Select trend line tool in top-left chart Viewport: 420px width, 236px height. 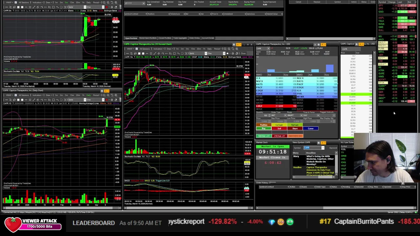(34, 7)
